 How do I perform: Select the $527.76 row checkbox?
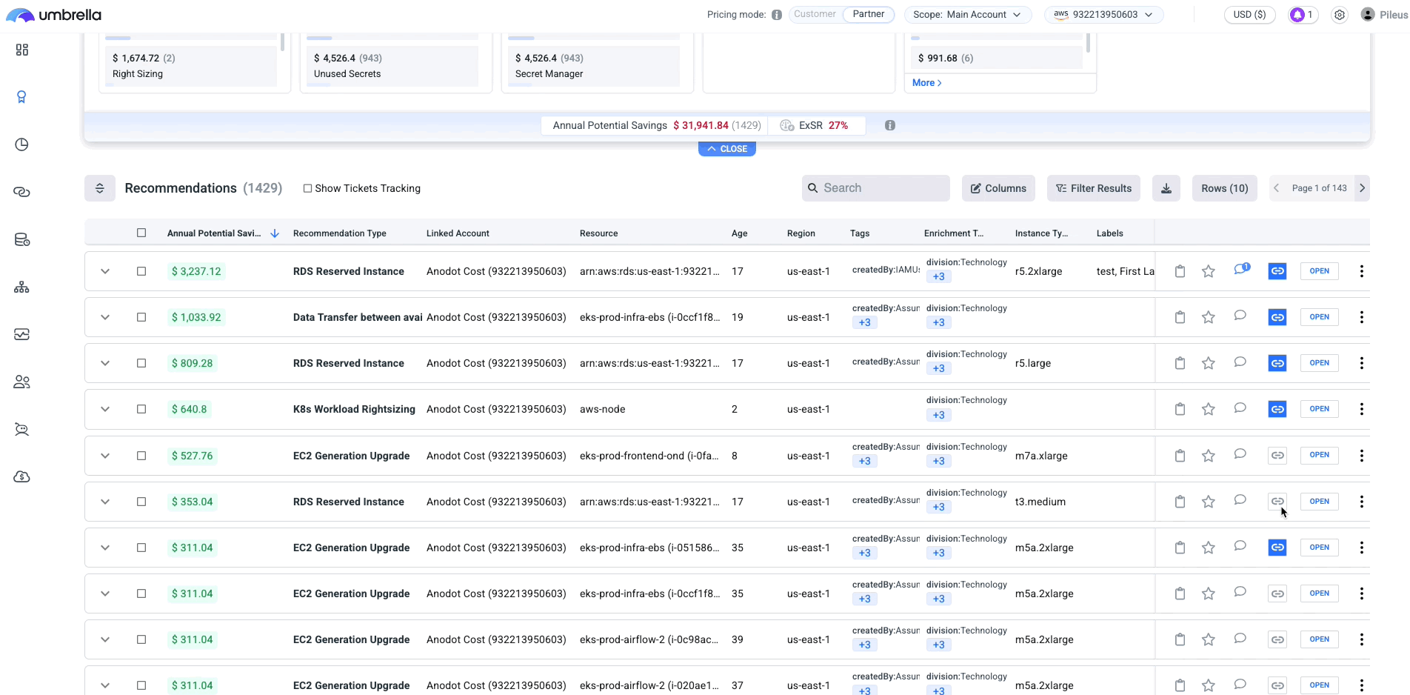(141, 456)
